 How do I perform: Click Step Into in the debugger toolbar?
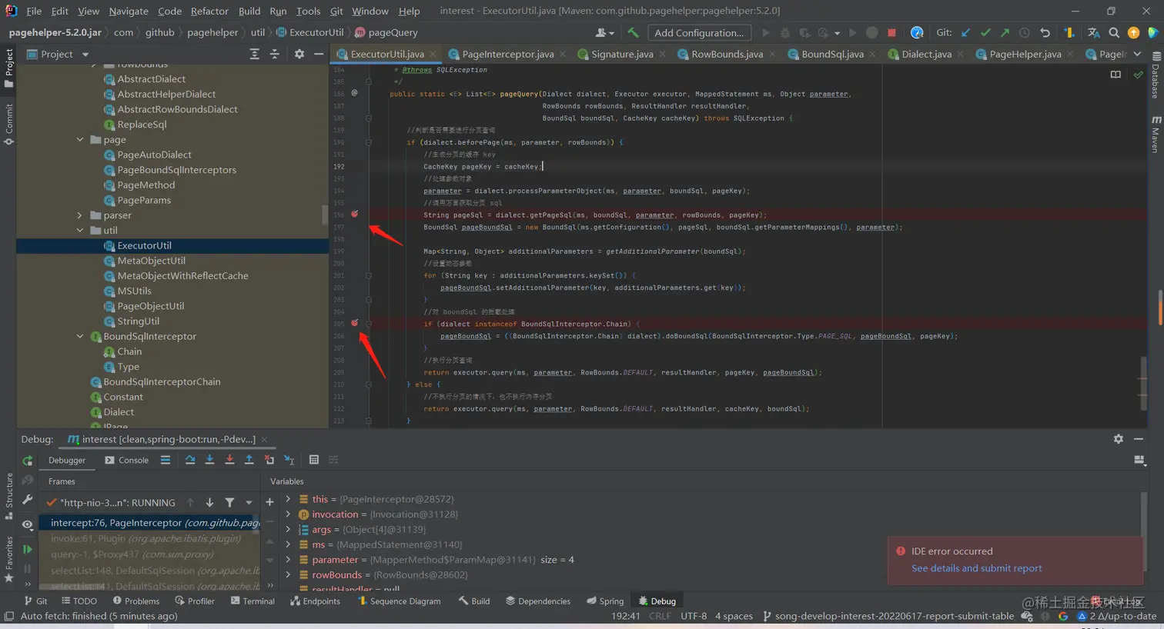click(209, 460)
